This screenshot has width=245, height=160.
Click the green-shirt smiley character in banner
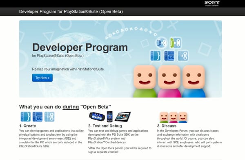145,81
